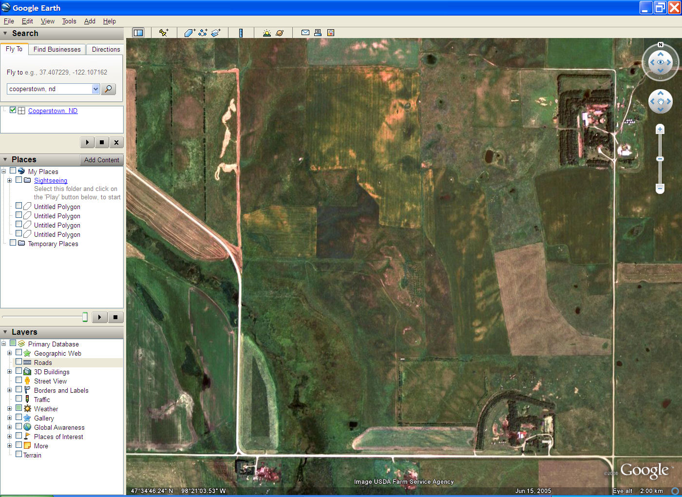Open the Cooperstown, ND result link
The image size is (682, 497).
[x=53, y=111]
